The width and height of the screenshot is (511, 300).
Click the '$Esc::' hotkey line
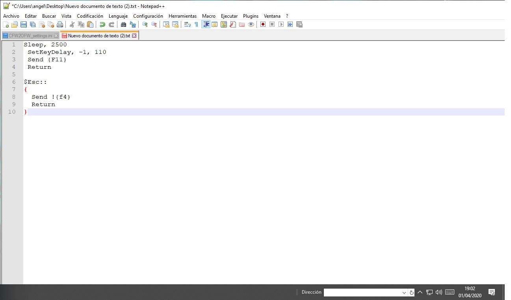pos(35,82)
